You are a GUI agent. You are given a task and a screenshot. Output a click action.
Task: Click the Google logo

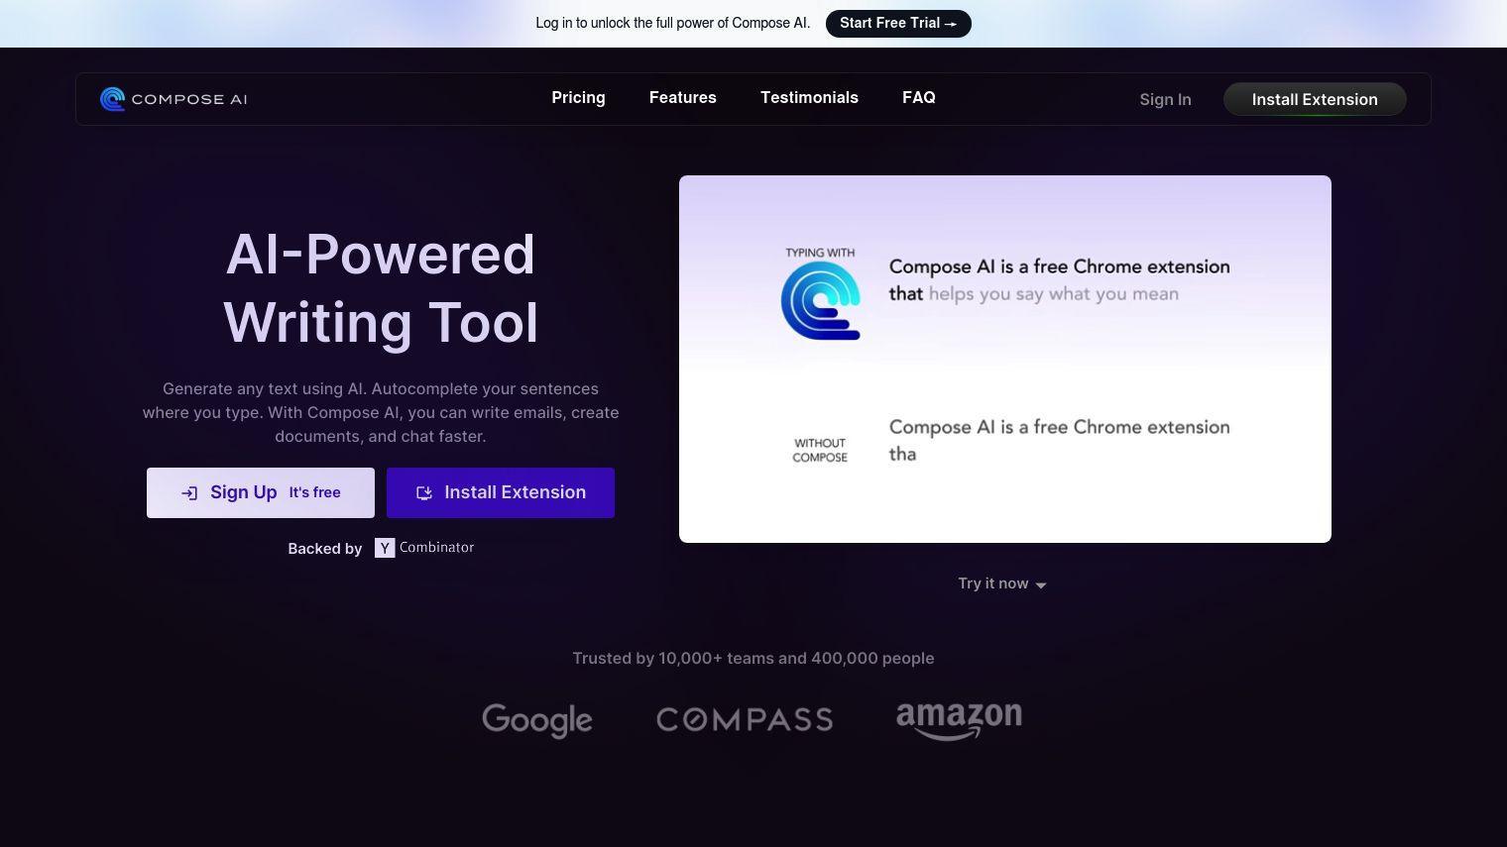click(x=537, y=720)
